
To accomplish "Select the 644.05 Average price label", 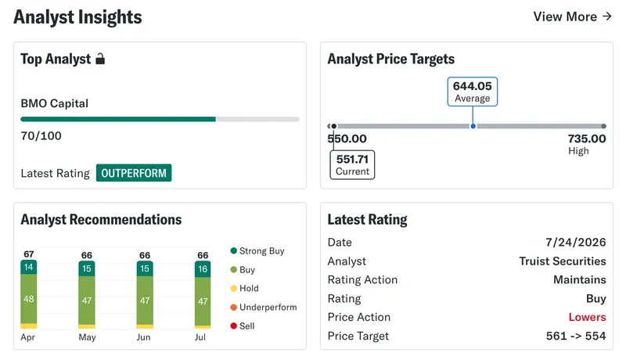I will click(473, 92).
